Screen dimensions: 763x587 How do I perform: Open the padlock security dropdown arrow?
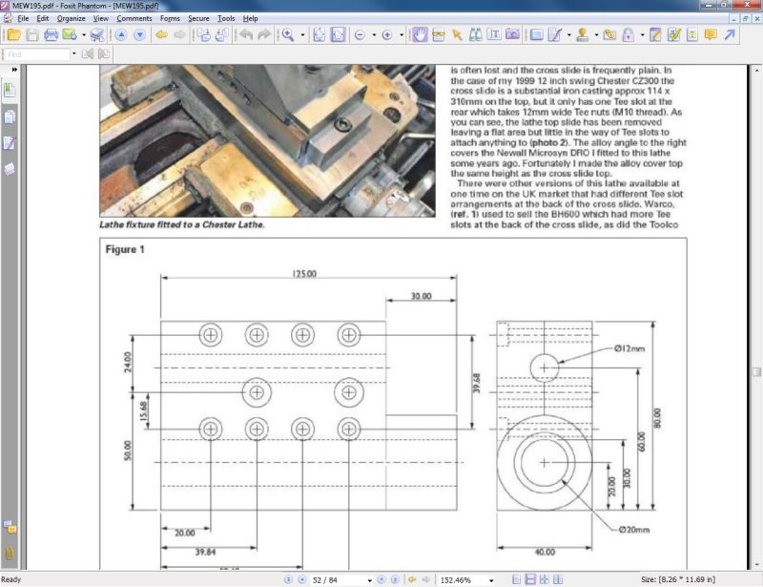pyautogui.click(x=642, y=35)
